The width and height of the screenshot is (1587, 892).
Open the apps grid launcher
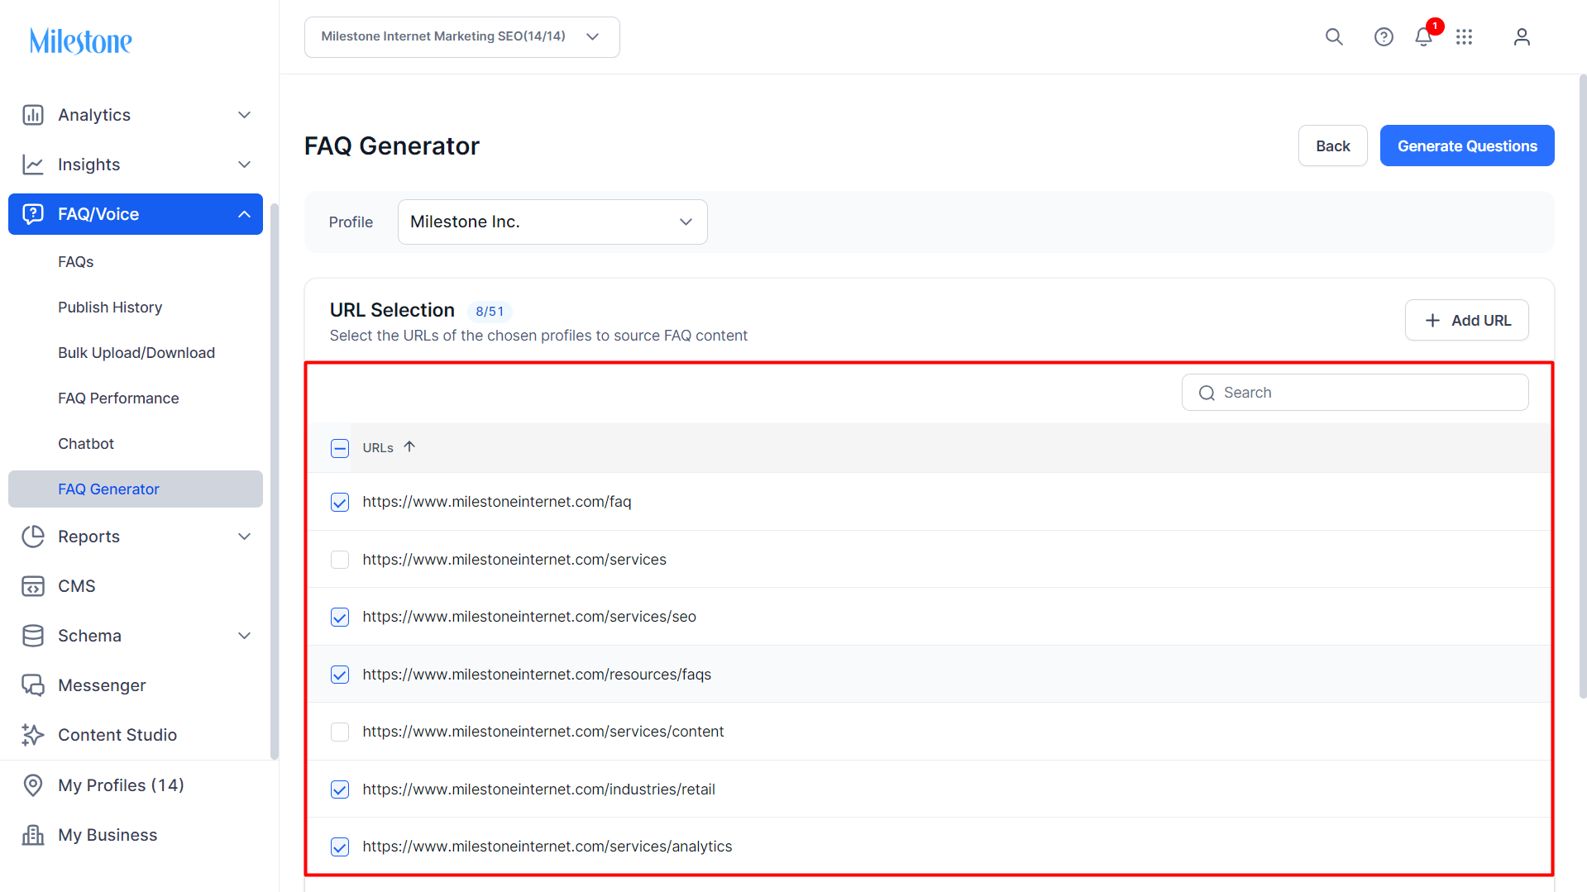click(x=1465, y=37)
